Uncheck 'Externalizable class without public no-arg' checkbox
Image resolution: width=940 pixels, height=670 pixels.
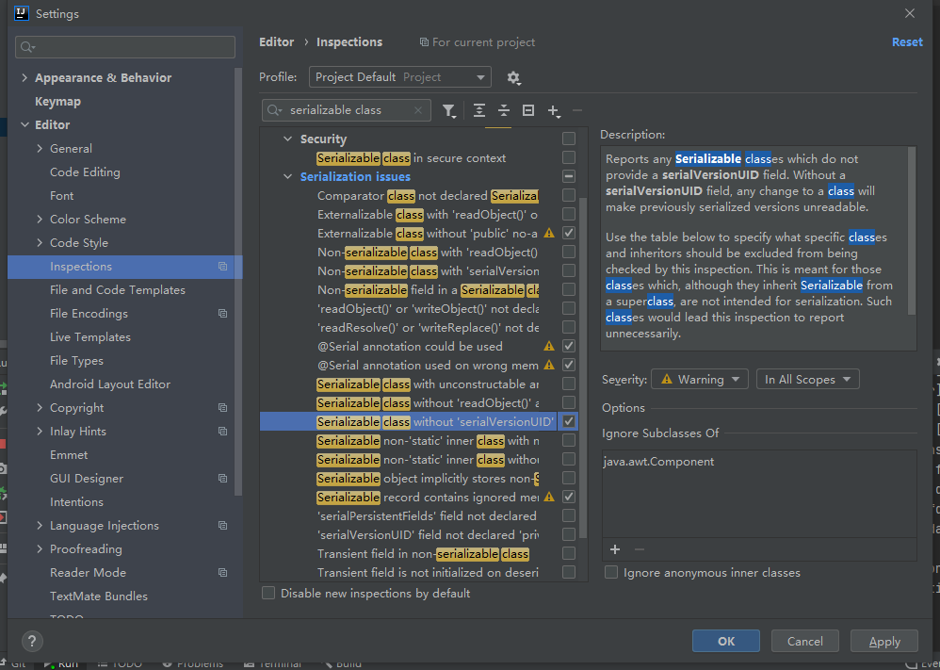tap(569, 233)
